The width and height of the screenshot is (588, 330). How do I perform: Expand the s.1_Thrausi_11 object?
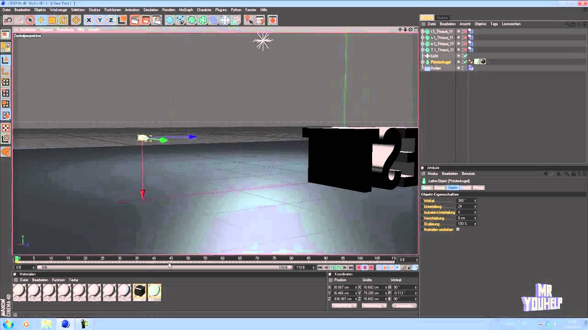[x=423, y=38]
